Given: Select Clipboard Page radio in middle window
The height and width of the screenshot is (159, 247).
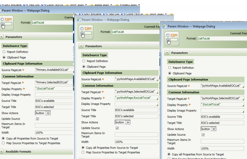Looking at the screenshot, I should (84, 66).
